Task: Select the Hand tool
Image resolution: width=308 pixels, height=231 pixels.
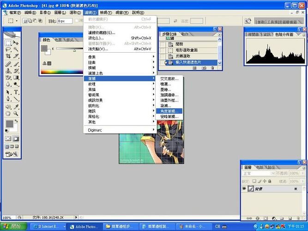Action: coord(8,114)
